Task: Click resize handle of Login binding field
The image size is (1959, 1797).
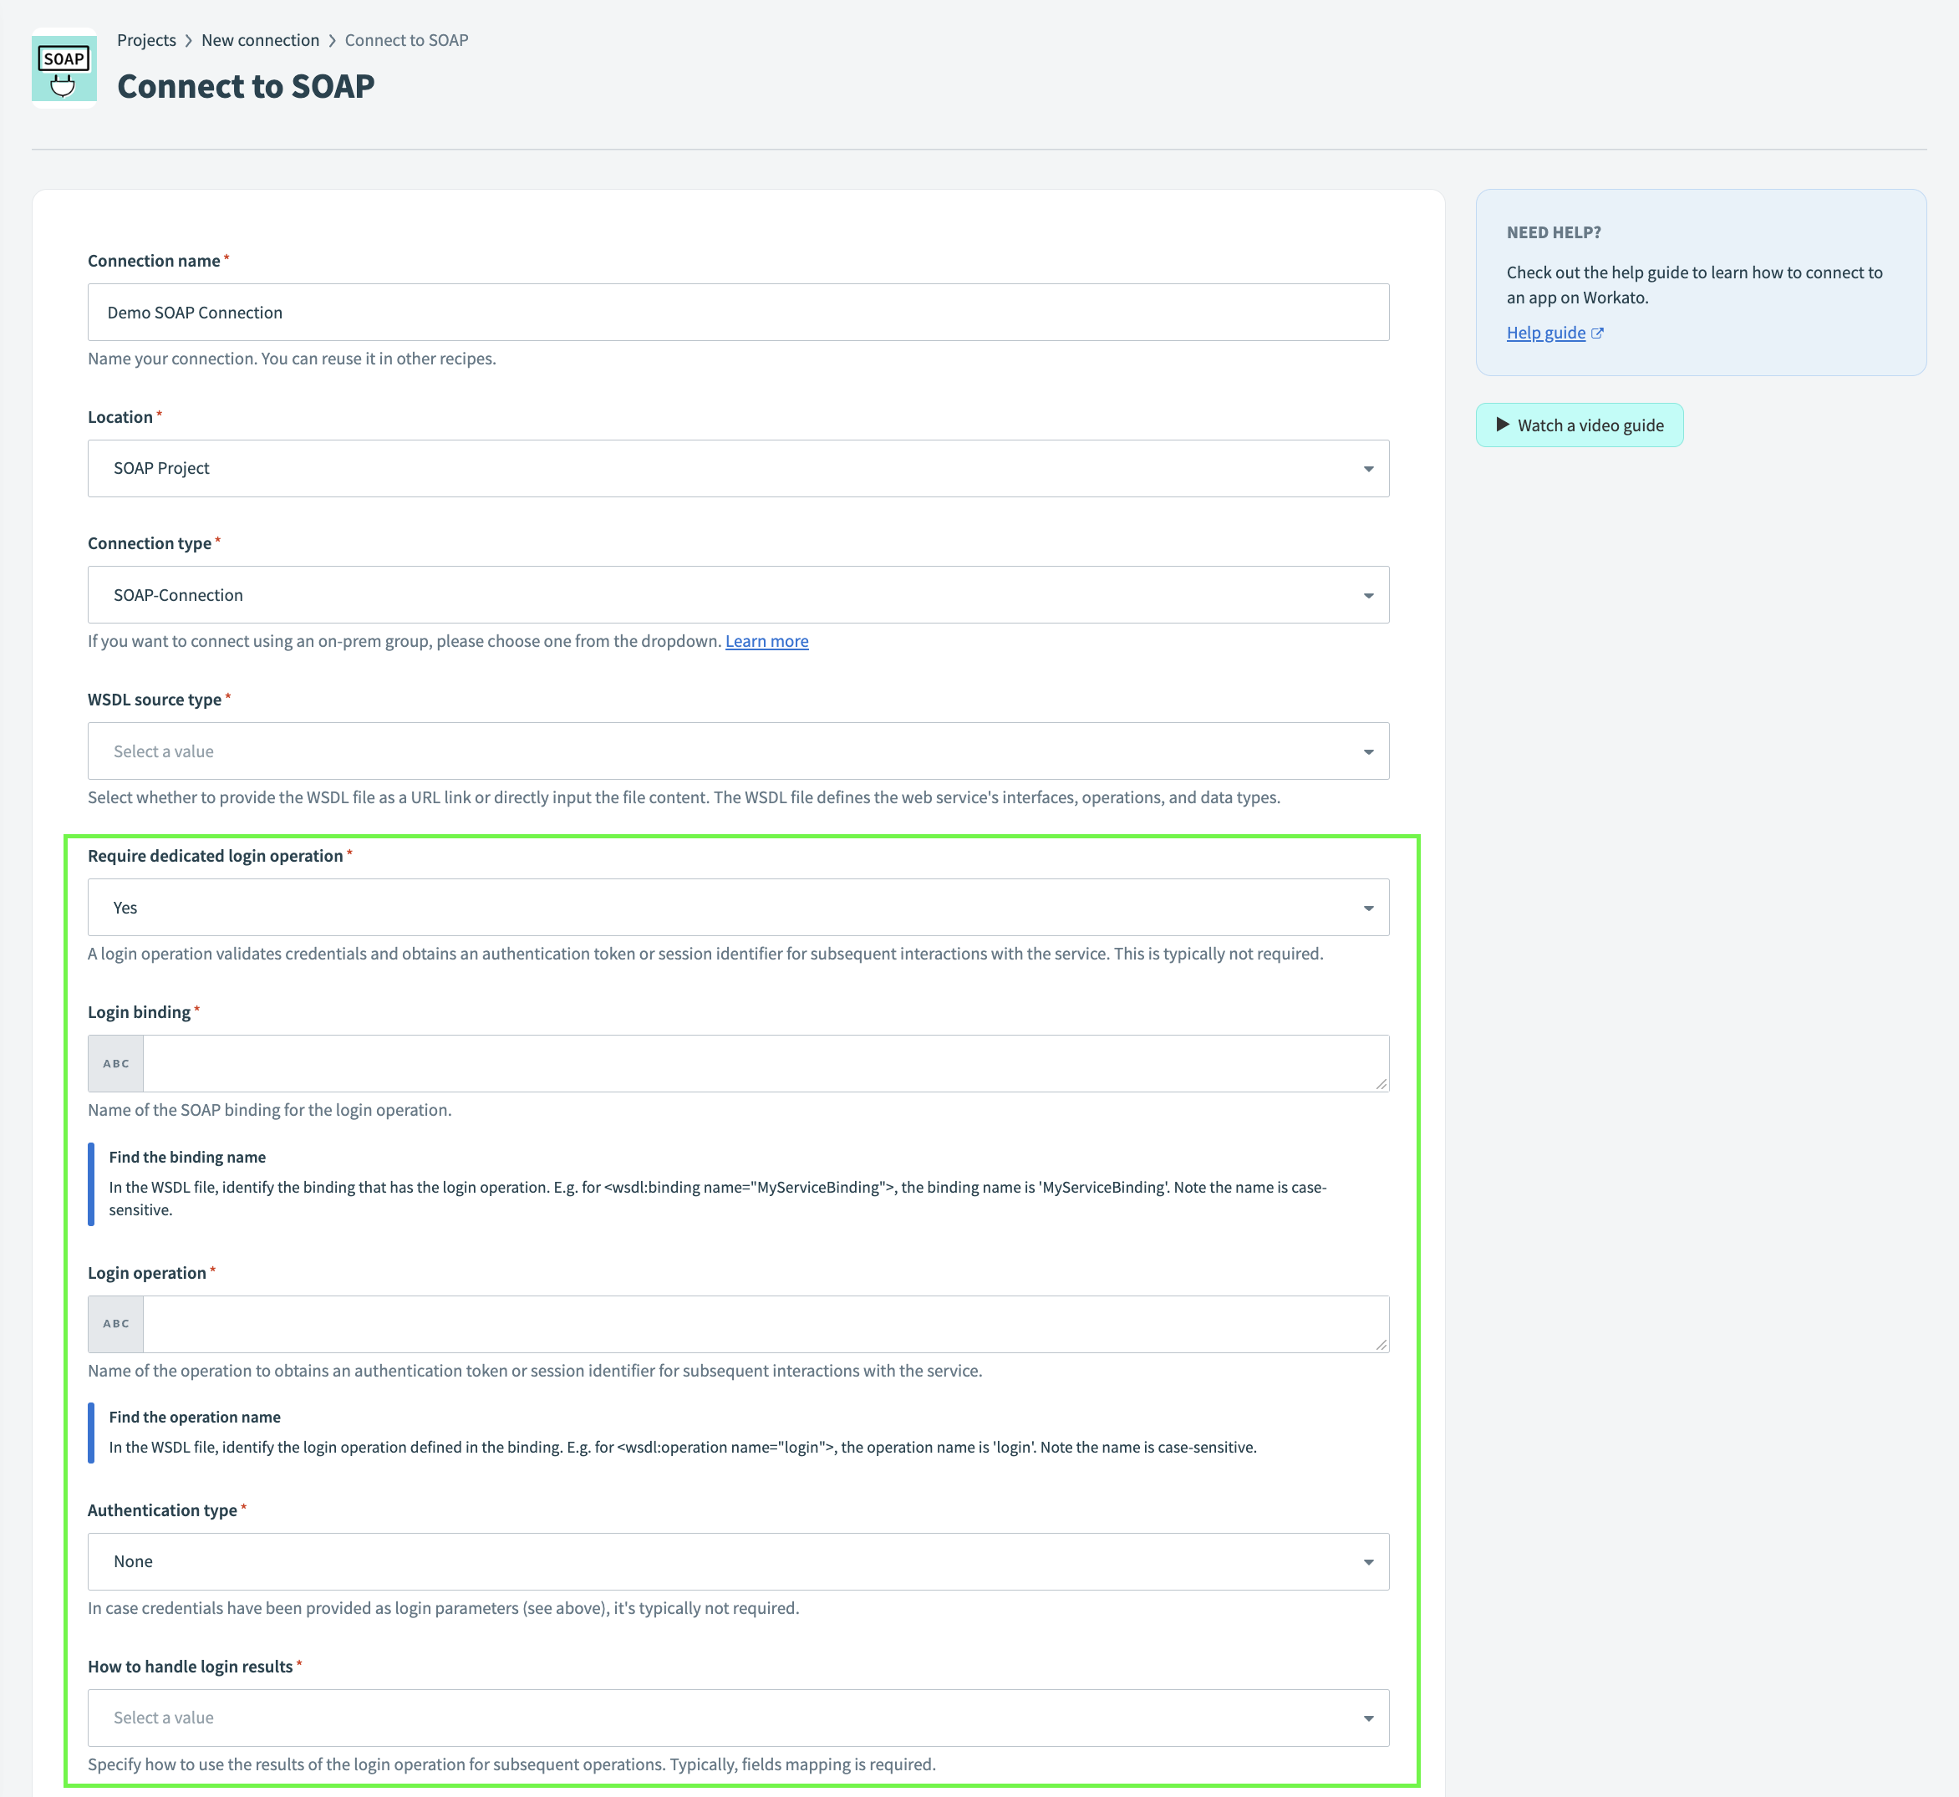Action: pyautogui.click(x=1381, y=1083)
